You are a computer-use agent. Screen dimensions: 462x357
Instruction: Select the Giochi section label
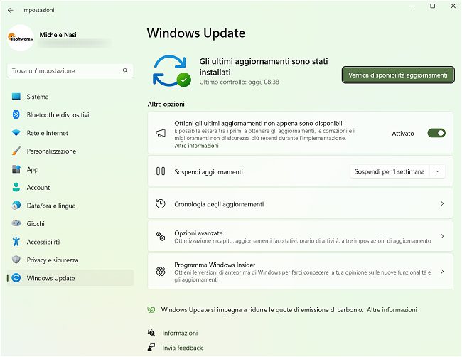pos(36,224)
